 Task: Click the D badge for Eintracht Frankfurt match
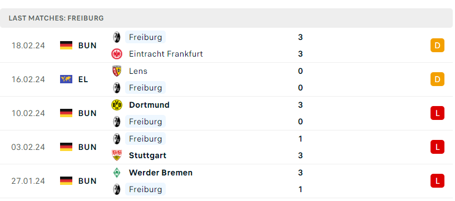[x=437, y=46]
